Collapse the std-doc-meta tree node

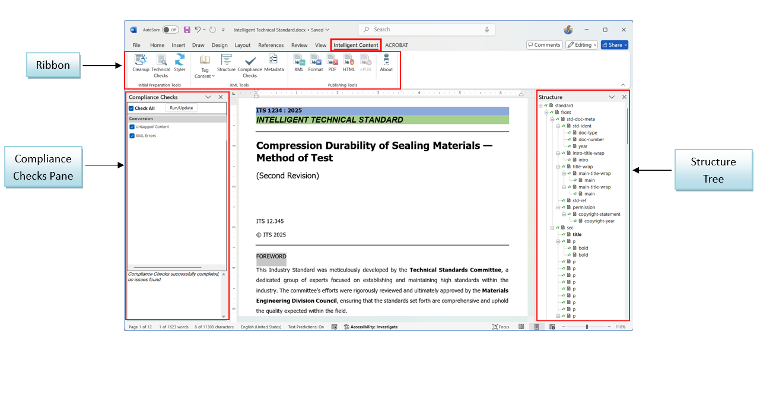pyautogui.click(x=552, y=119)
